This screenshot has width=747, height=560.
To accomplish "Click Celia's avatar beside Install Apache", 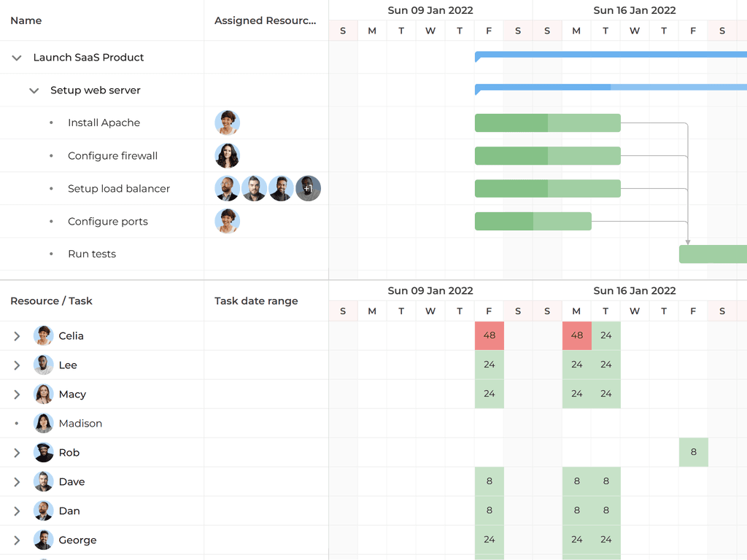I will coord(227,122).
